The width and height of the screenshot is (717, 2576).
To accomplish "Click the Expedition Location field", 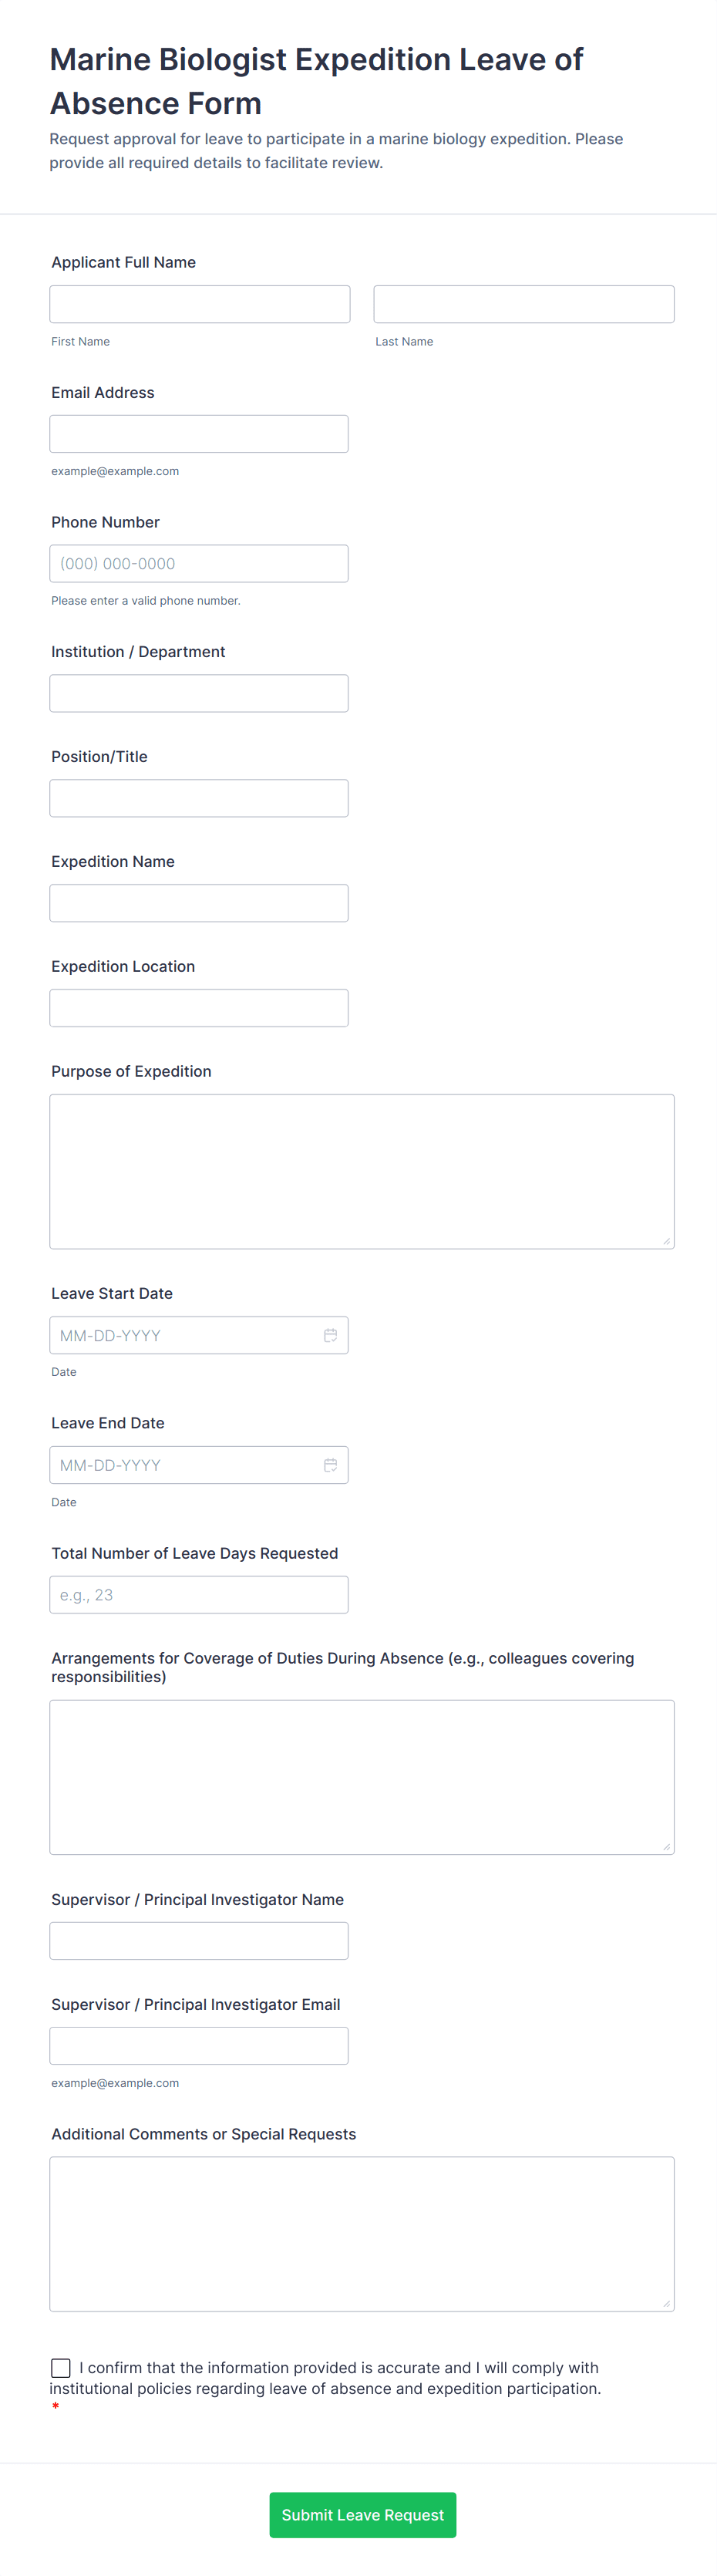I will (199, 1008).
